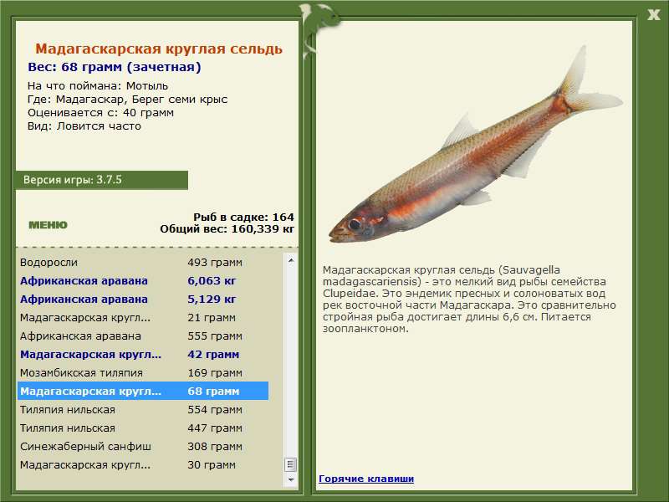Image resolution: width=669 pixels, height=502 pixels.
Task: Open the МЕНЮ button
Action: (x=48, y=225)
